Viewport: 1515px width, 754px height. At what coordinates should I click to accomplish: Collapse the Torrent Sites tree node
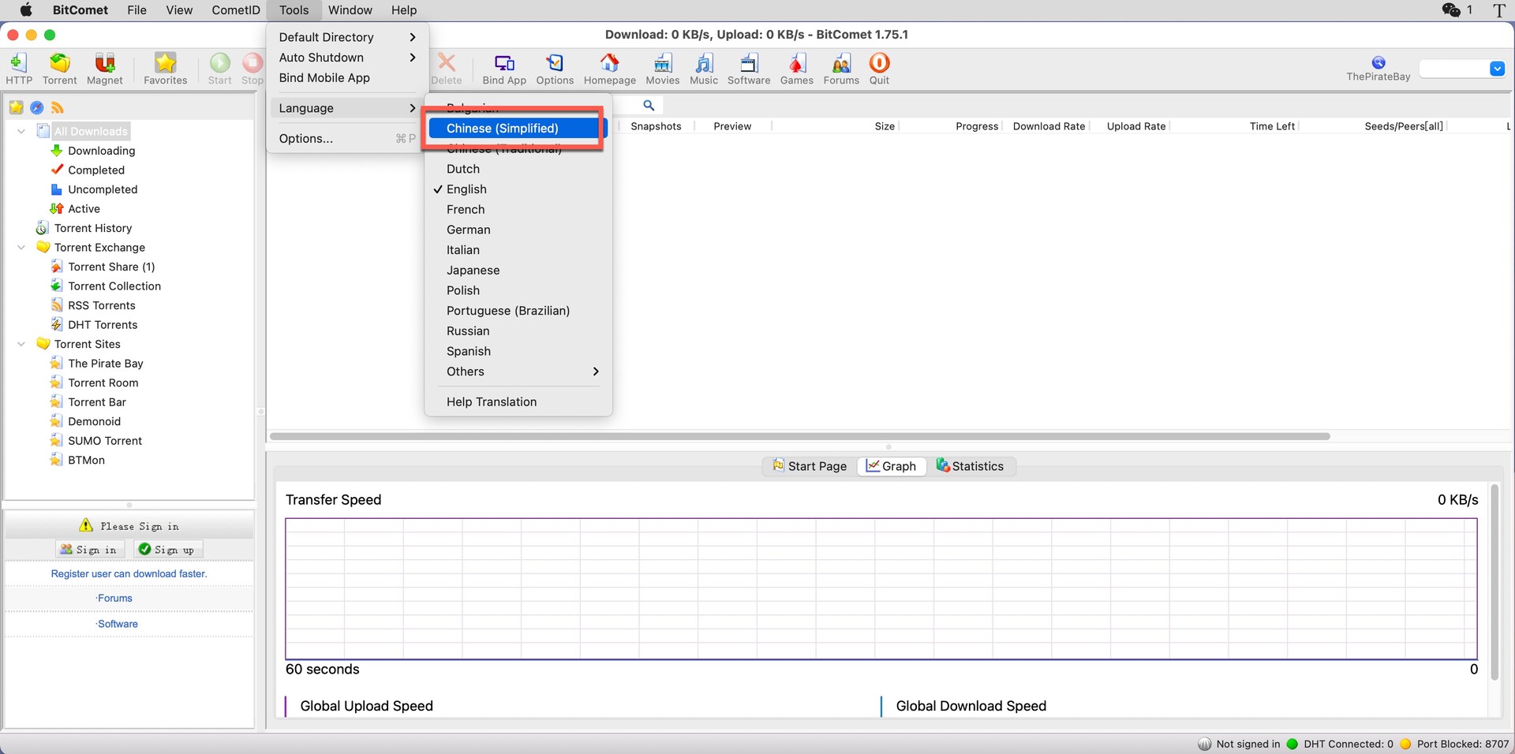21,344
